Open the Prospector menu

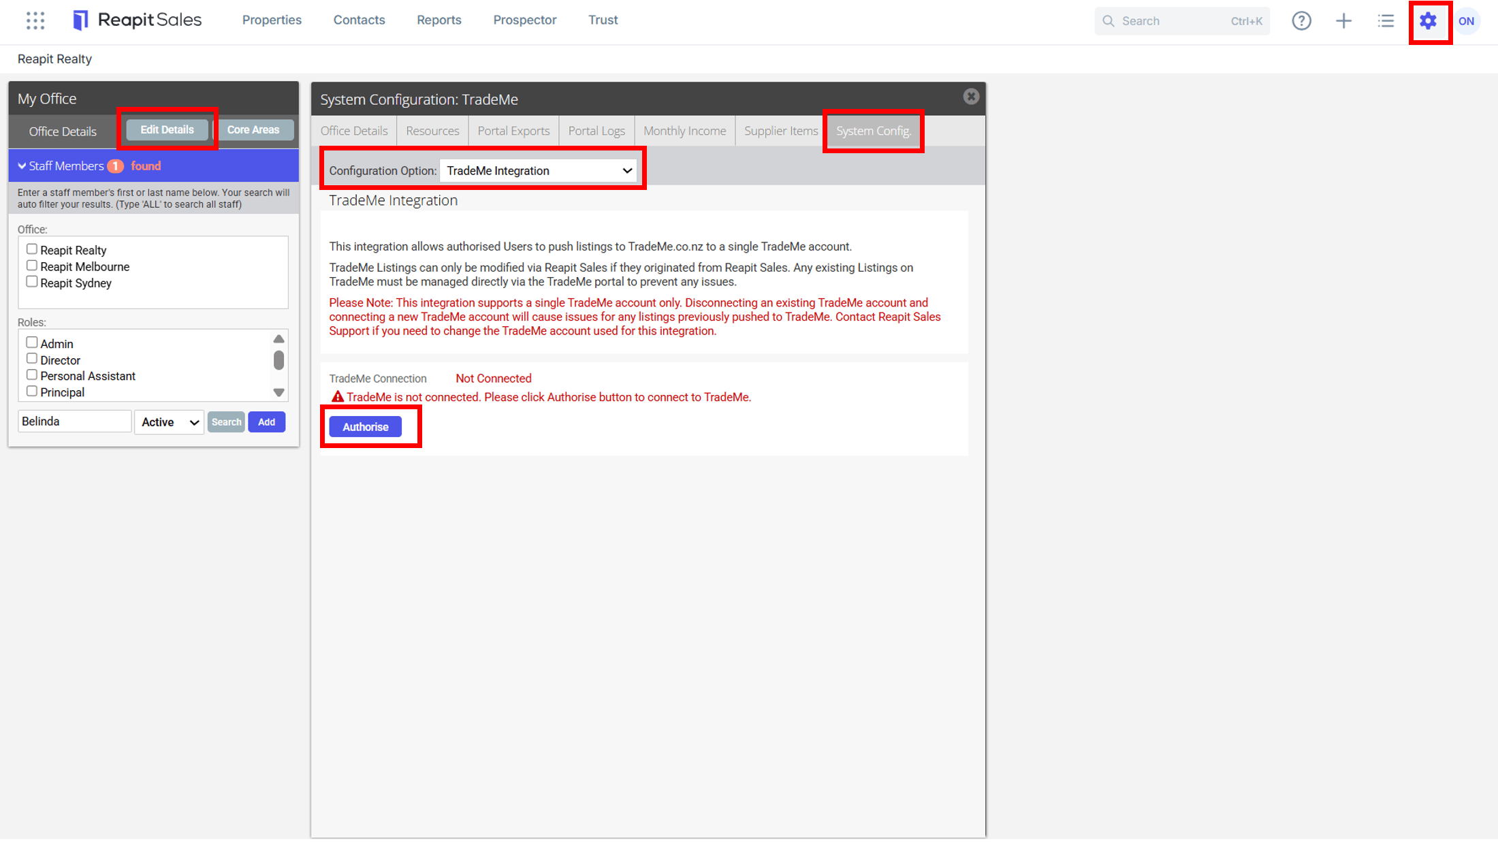(524, 20)
